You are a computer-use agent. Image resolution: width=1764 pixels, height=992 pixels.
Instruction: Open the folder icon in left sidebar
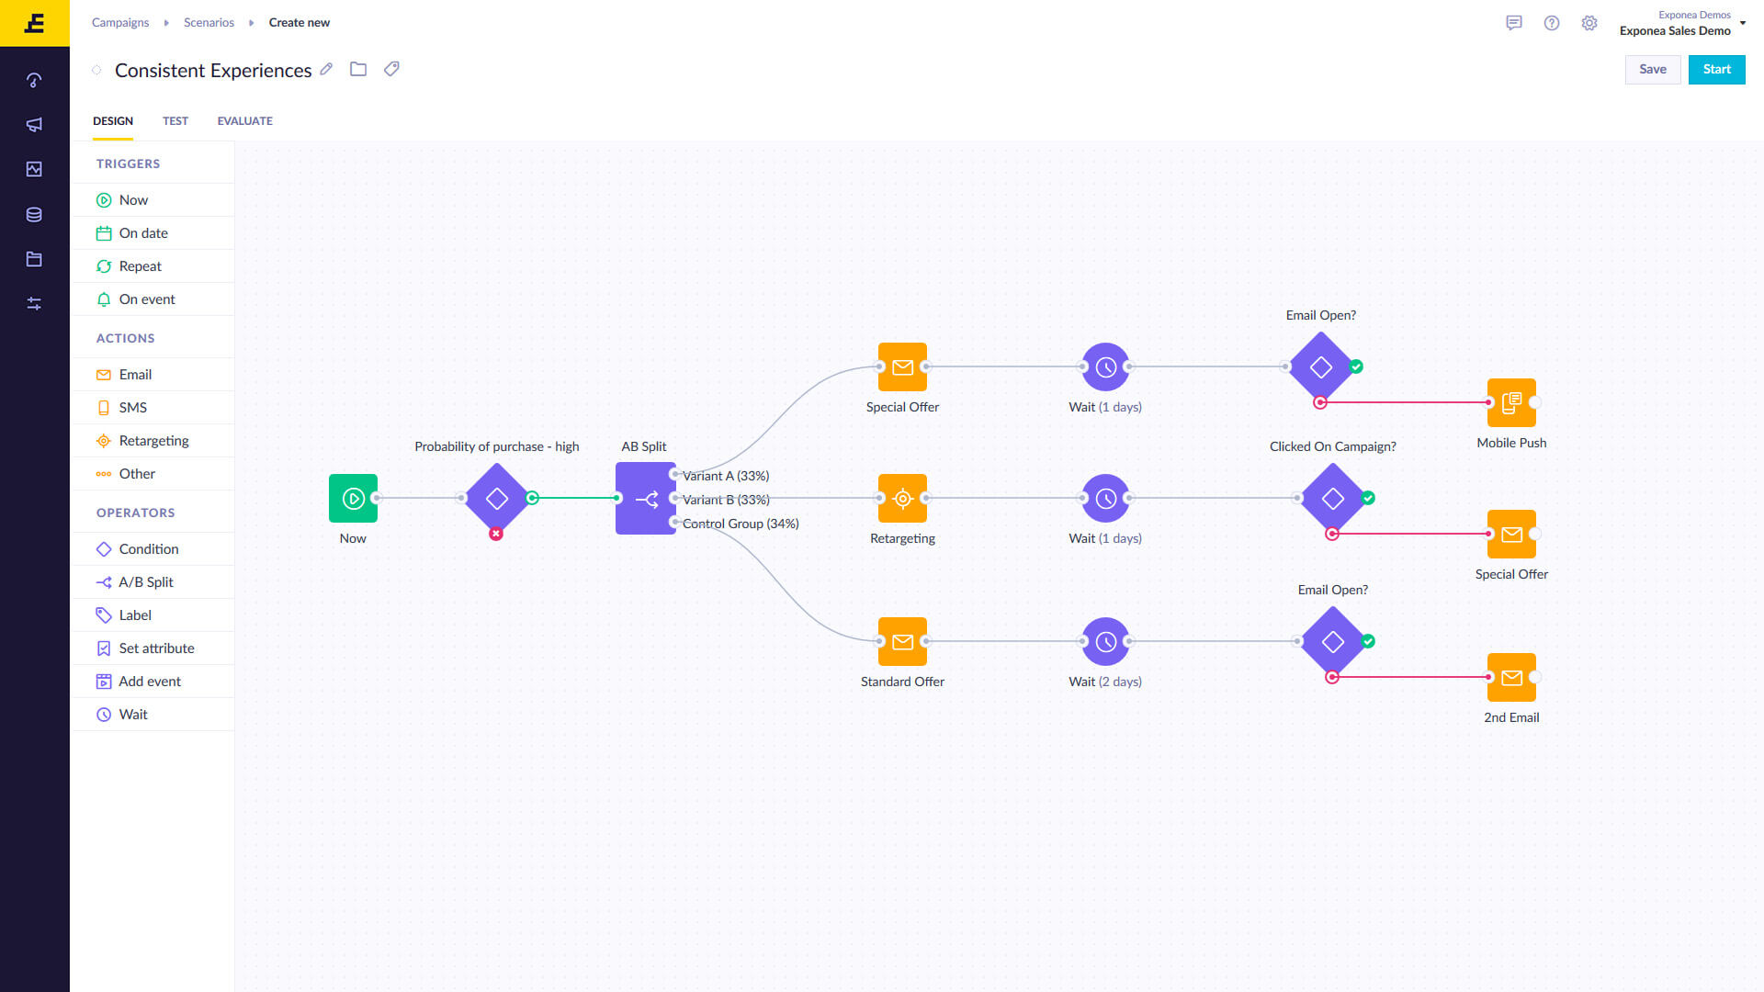tap(34, 259)
